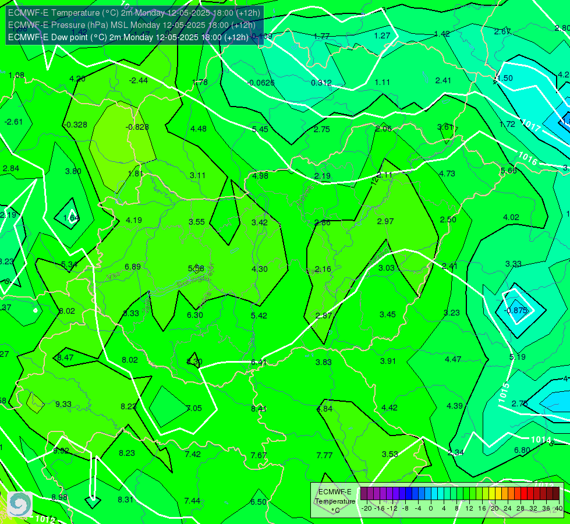
Task: Click the 7.67 grid value
Action: click(259, 455)
